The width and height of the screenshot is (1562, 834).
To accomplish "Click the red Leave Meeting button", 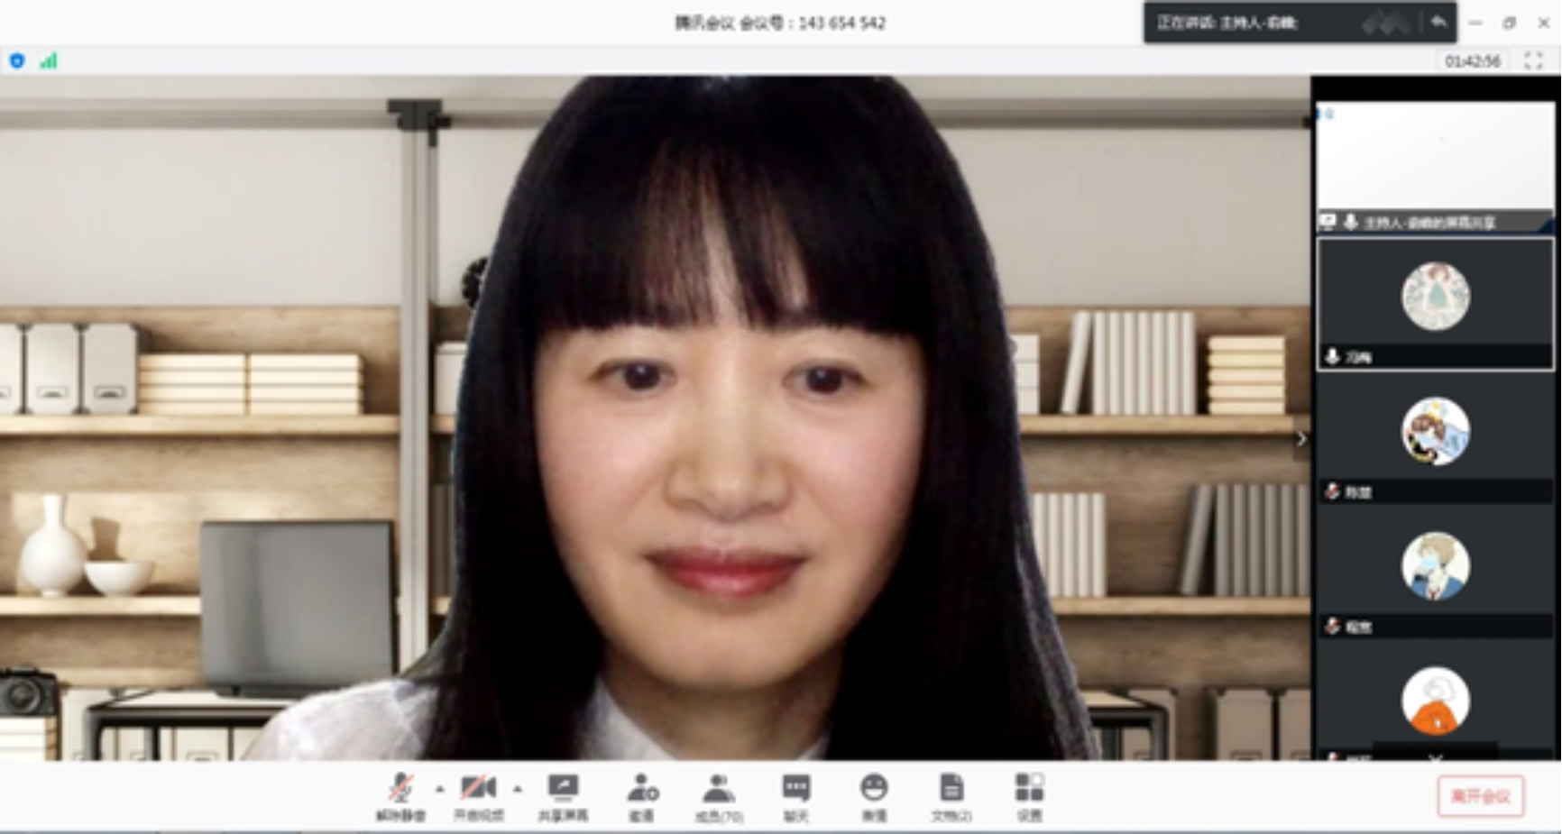I will click(x=1480, y=796).
